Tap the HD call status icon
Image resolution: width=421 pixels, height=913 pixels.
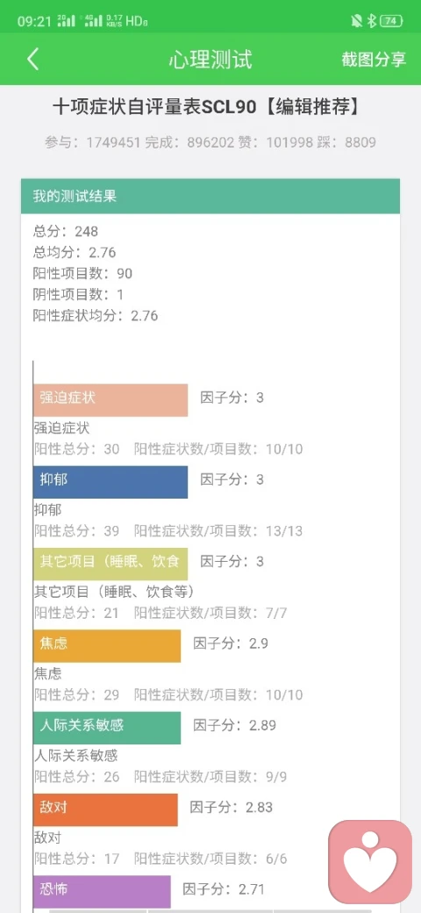coord(137,22)
